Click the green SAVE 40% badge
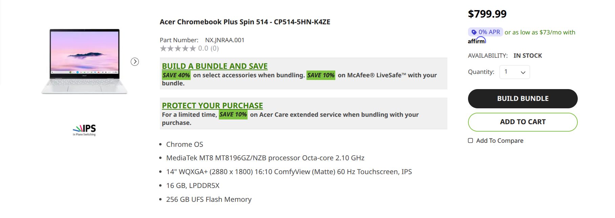Viewport: 615px width, 218px height. click(x=176, y=75)
